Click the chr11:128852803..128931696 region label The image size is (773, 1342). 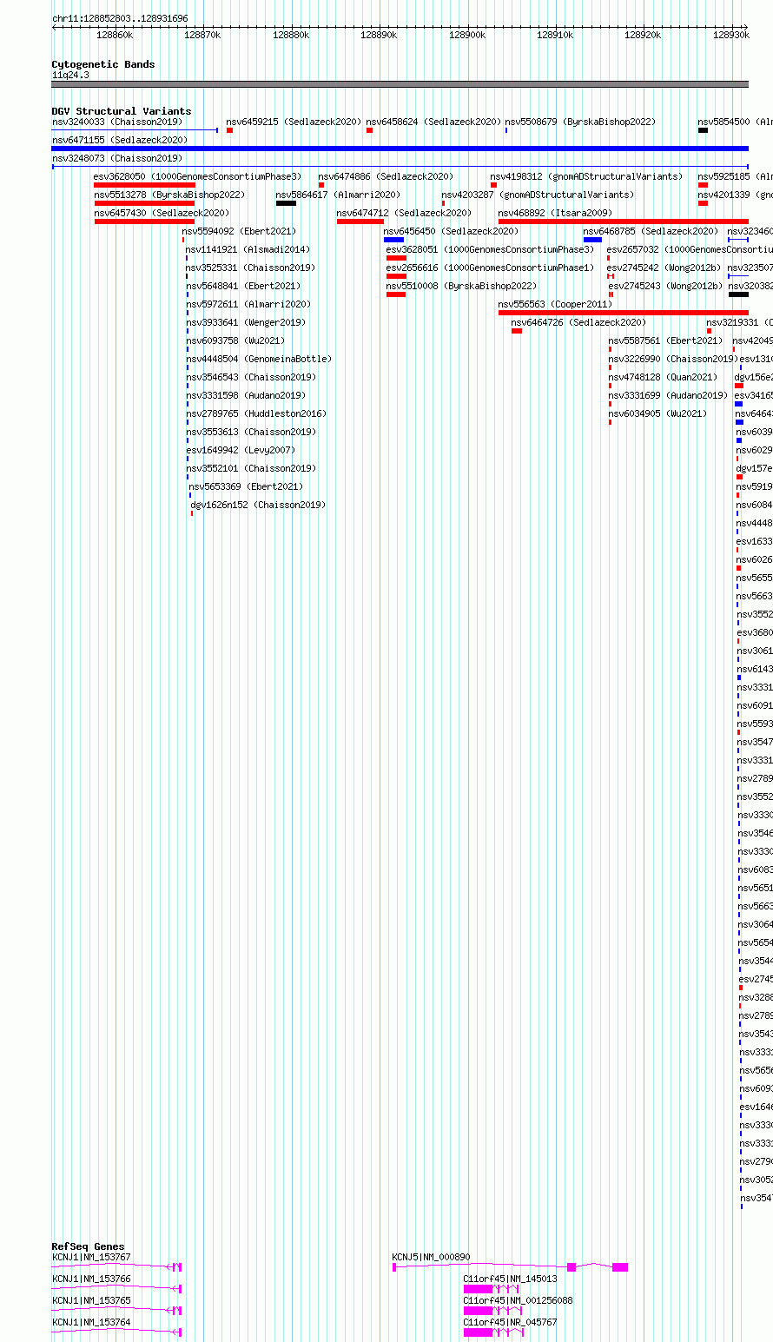(x=120, y=18)
